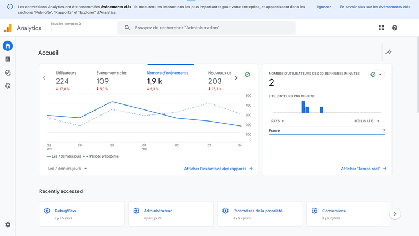
Task: Click the tallest bar in users-per-minute chart
Action: [x=303, y=107]
